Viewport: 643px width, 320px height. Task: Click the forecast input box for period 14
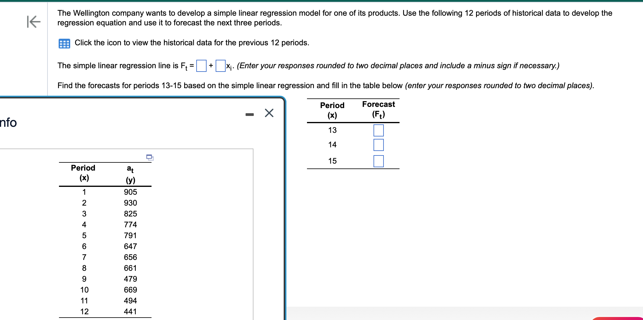[x=378, y=145]
